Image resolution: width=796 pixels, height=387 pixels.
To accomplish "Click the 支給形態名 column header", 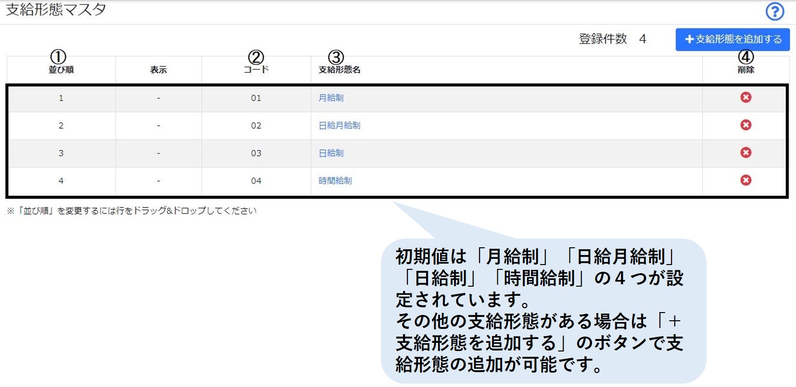I will (339, 70).
